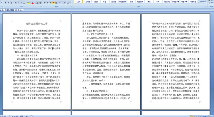Open the line spacing dropdown

point(60,3)
